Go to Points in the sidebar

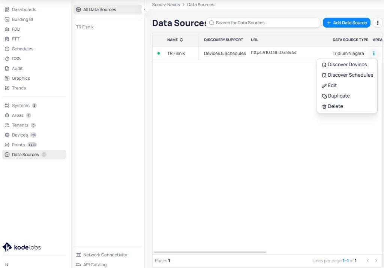[x=21, y=145]
